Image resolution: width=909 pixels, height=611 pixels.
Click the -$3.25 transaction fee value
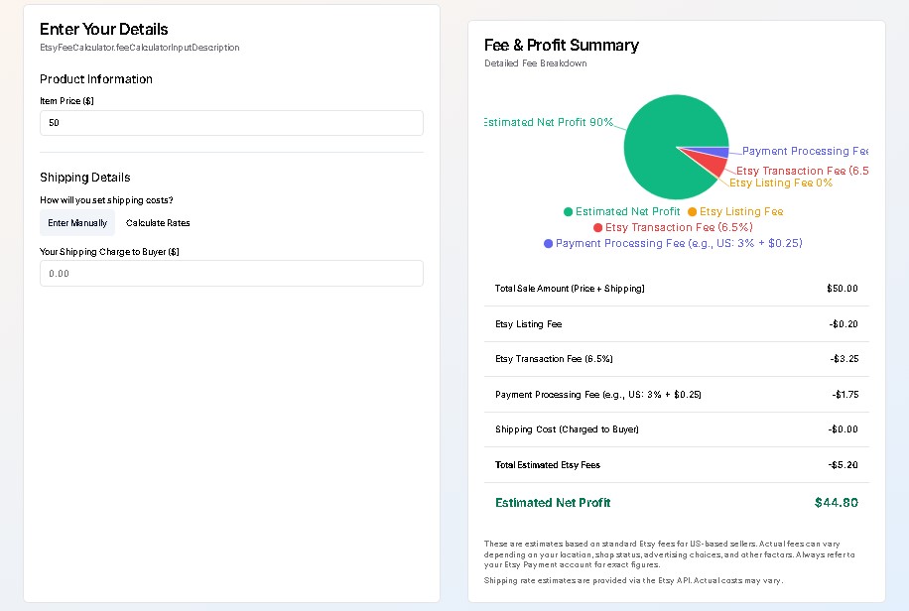[x=844, y=359]
